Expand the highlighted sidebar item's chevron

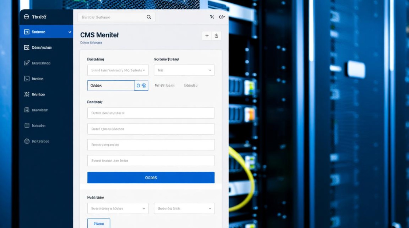[x=70, y=32]
